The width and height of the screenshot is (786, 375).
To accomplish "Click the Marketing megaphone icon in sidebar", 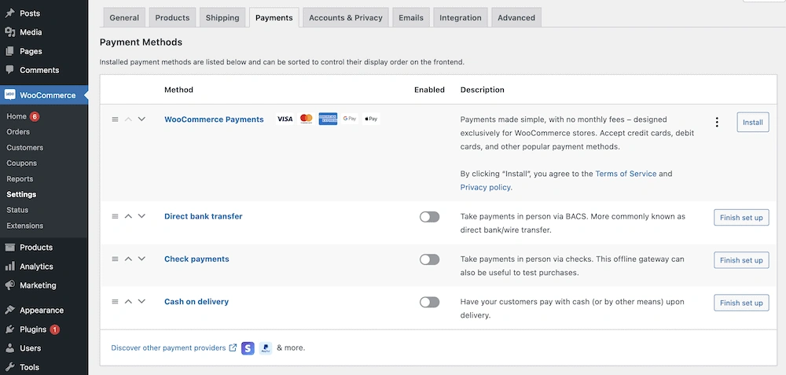I will [x=9, y=285].
